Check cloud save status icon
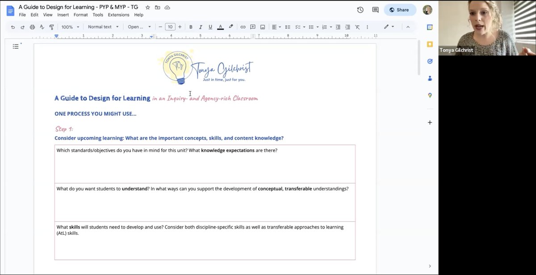The width and height of the screenshot is (536, 275). (x=167, y=8)
